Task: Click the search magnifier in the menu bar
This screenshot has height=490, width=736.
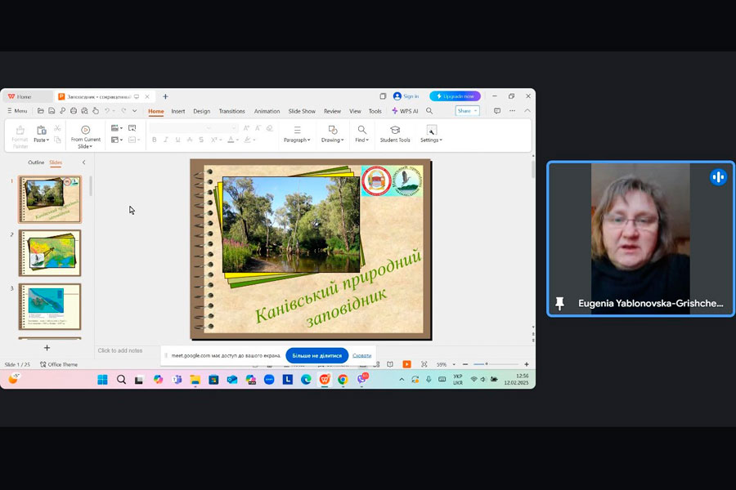Action: coord(429,111)
